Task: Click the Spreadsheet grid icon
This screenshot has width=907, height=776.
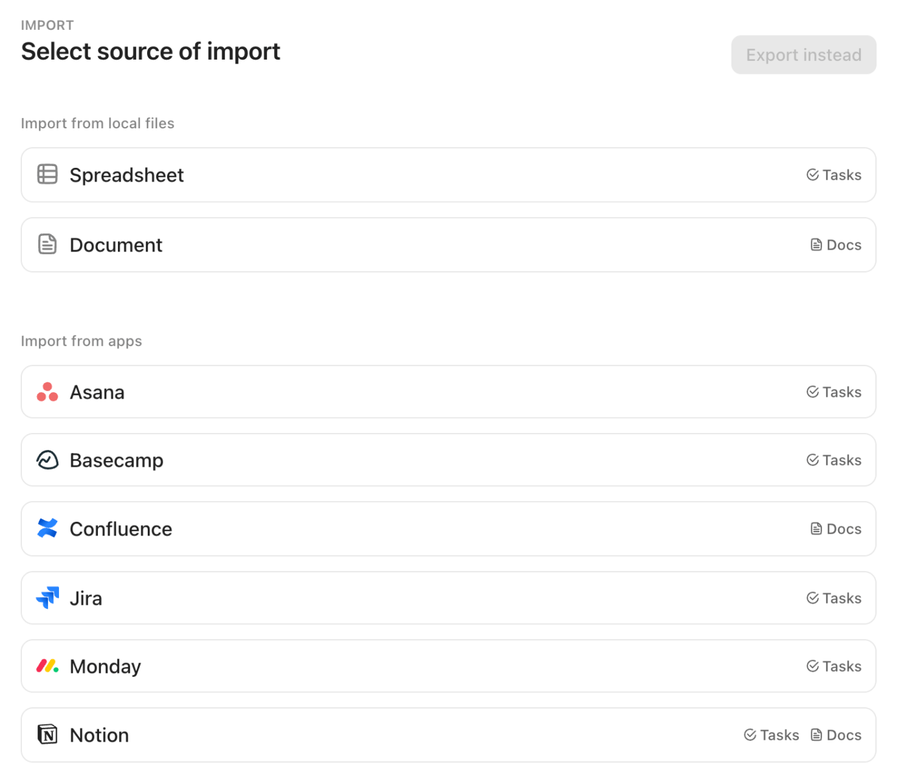Action: coord(47,174)
